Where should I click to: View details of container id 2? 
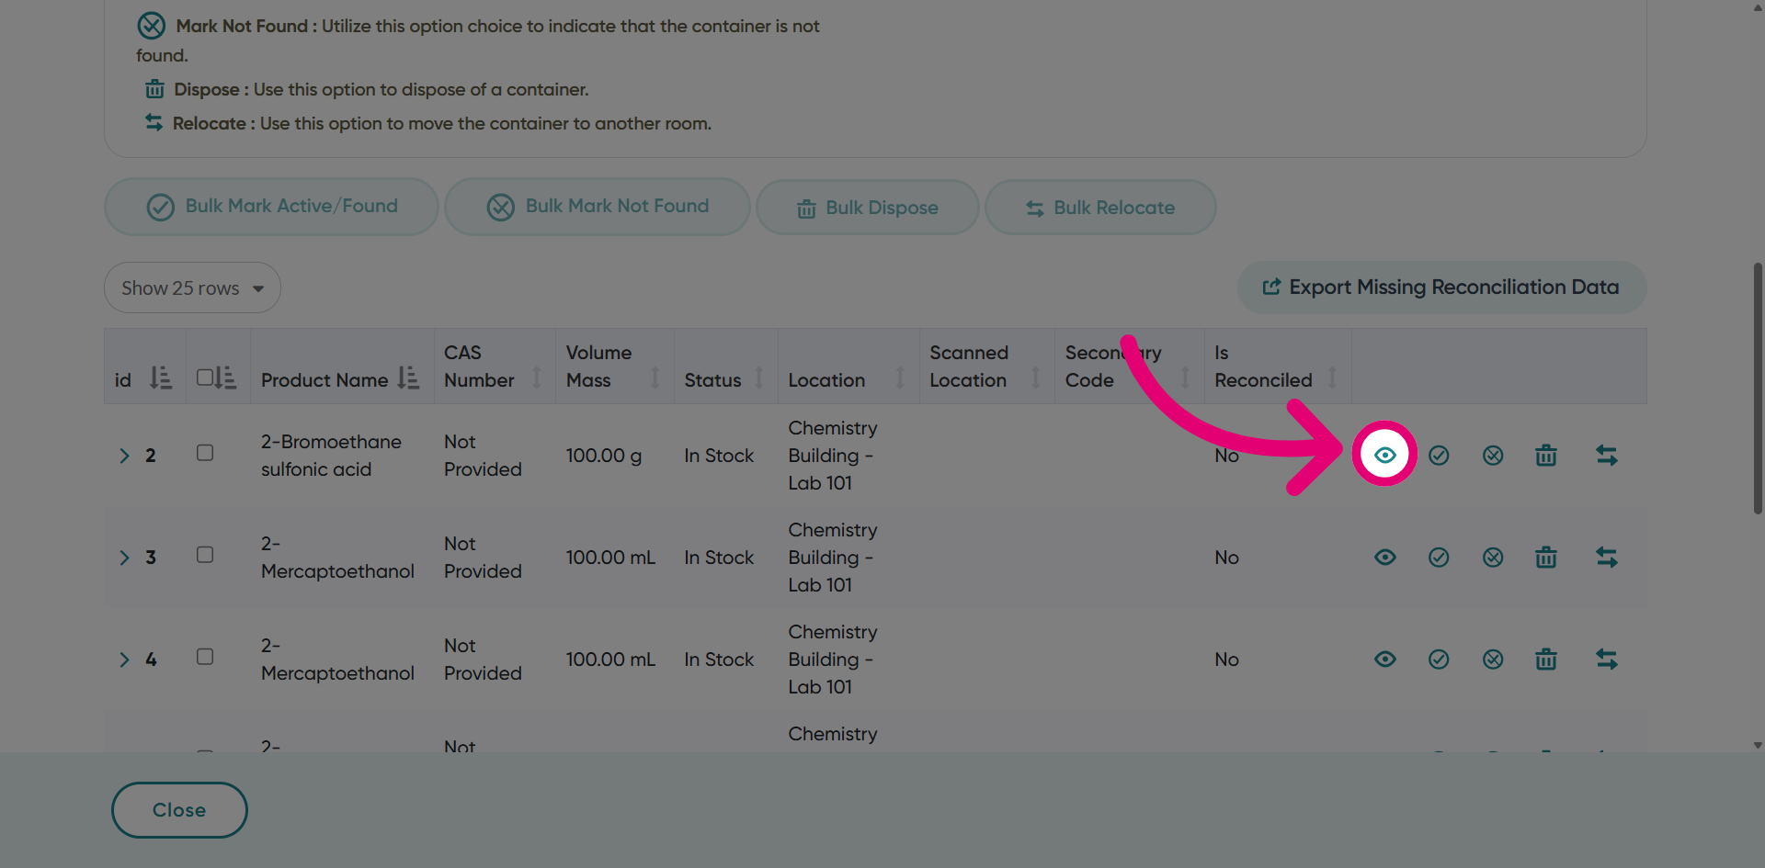1384,455
